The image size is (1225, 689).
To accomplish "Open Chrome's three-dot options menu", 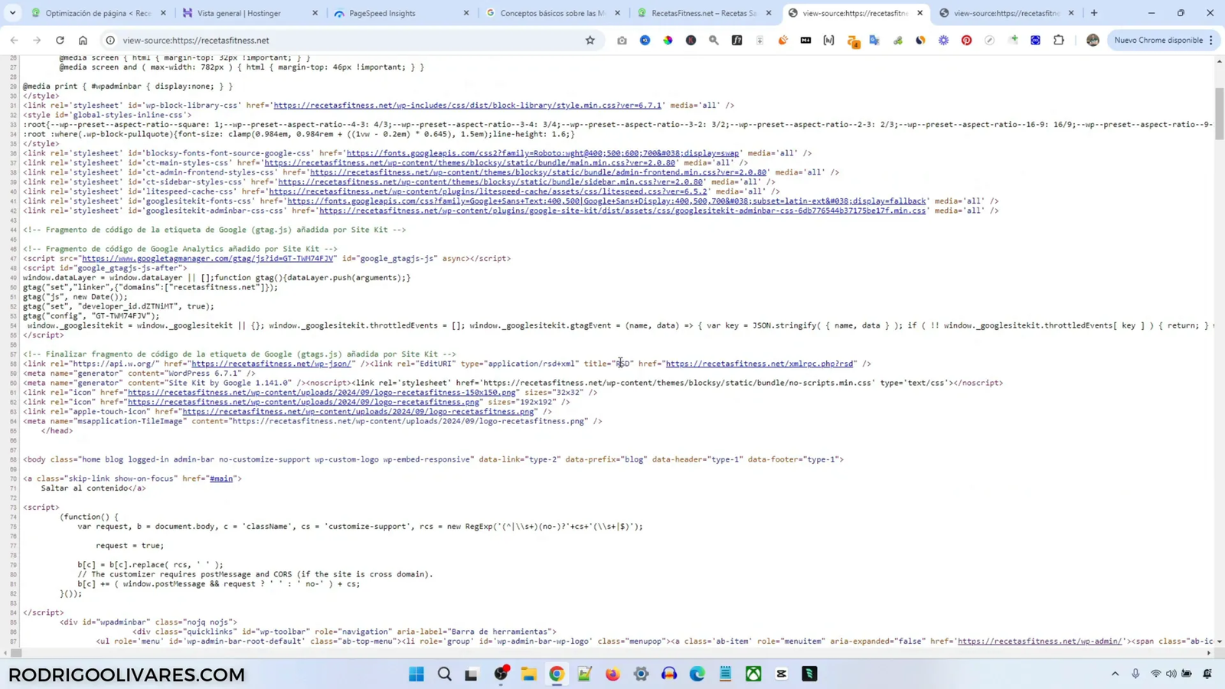I will 1210,40.
